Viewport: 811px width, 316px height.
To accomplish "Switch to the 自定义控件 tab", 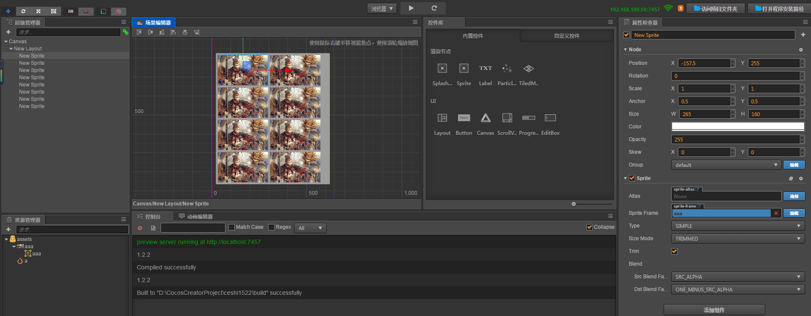I will tap(567, 36).
